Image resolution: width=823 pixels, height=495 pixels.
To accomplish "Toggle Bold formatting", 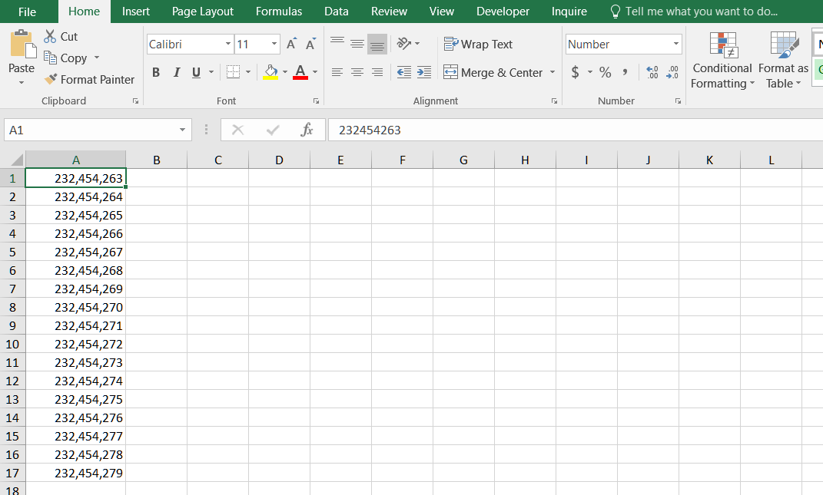I will point(156,73).
